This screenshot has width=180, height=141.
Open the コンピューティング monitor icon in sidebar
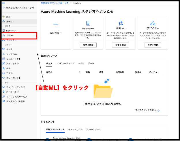(4, 87)
